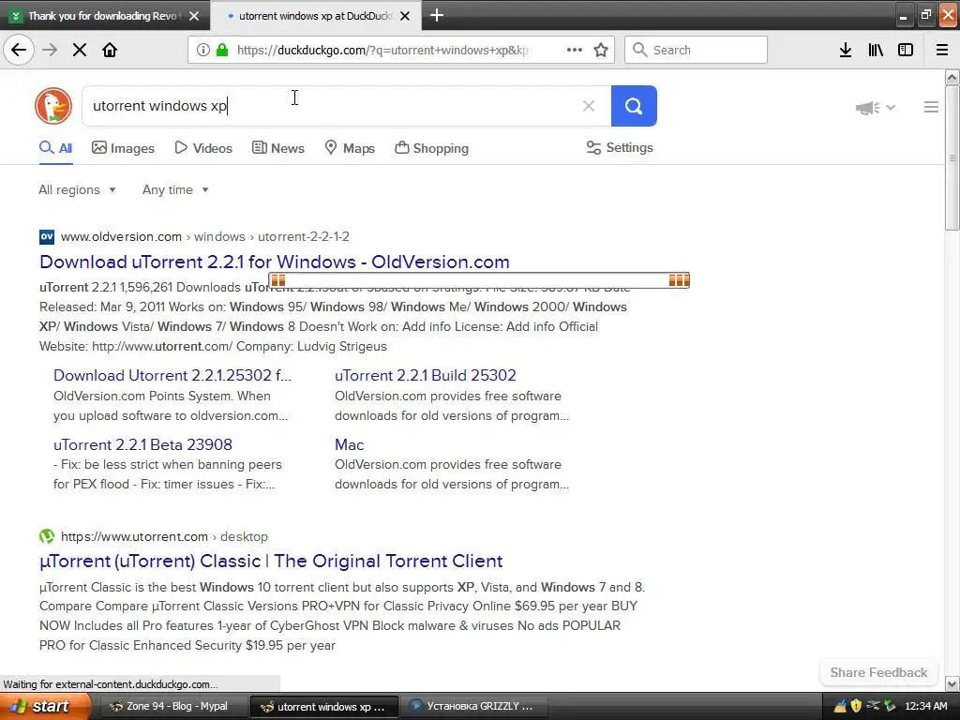Click the system tray clock 12:34 AM
This screenshot has height=720, width=960.
coord(925,707)
